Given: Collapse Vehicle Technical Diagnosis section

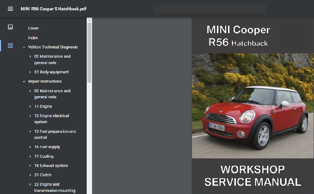Looking at the screenshot, I should (x=24, y=47).
